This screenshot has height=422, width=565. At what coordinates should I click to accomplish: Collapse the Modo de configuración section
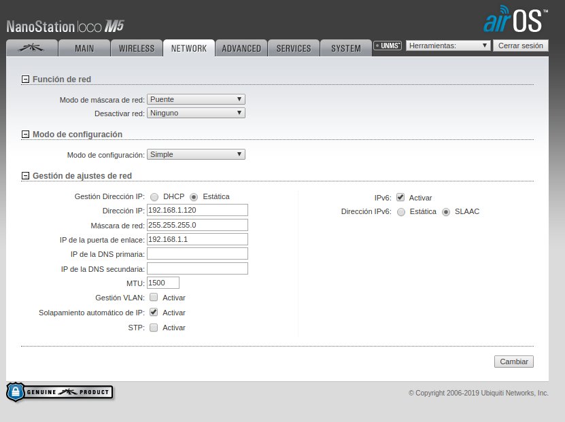25,135
